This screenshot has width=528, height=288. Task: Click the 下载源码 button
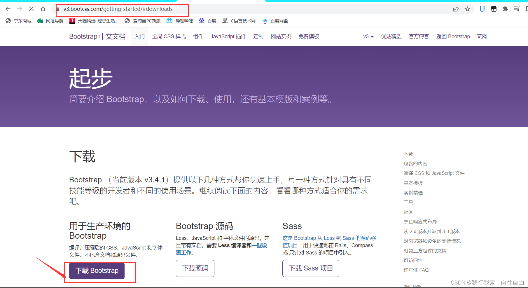(195, 268)
